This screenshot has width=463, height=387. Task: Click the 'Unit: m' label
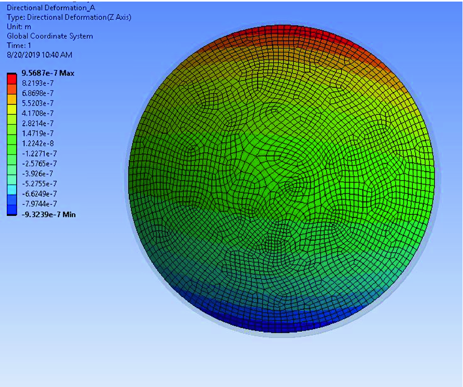[x=19, y=27]
